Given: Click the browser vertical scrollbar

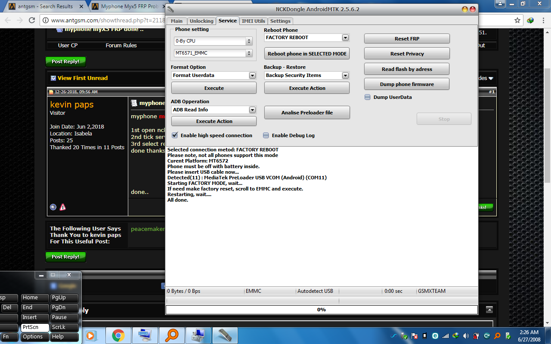Looking at the screenshot, I should point(547,125).
